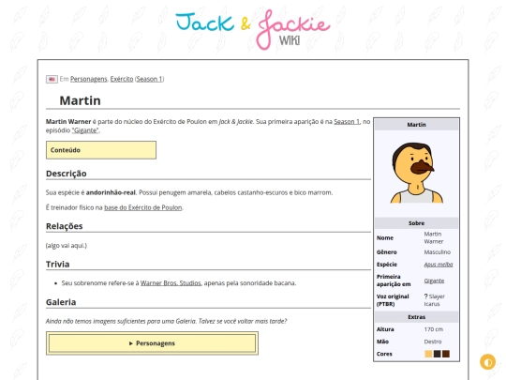Screen dimensions: 506x380
Task: Click the Martin page title heading
Action: [80, 100]
